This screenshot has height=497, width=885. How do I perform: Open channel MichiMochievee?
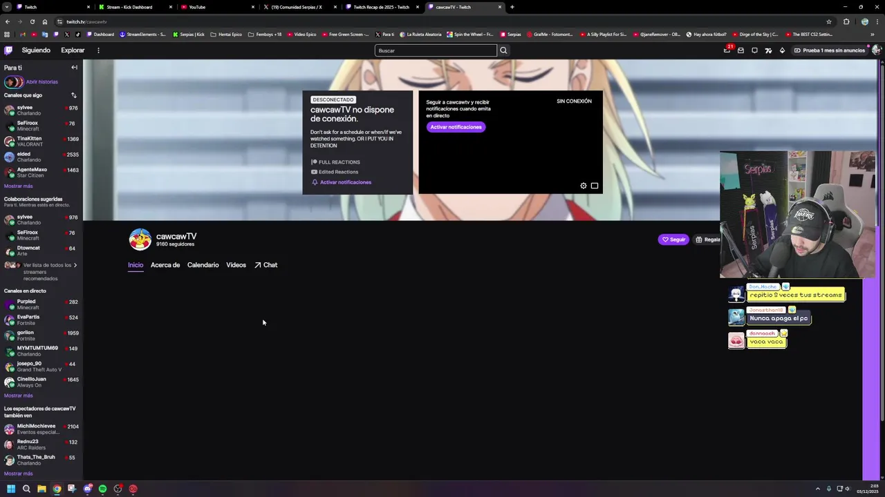pyautogui.click(x=41, y=429)
